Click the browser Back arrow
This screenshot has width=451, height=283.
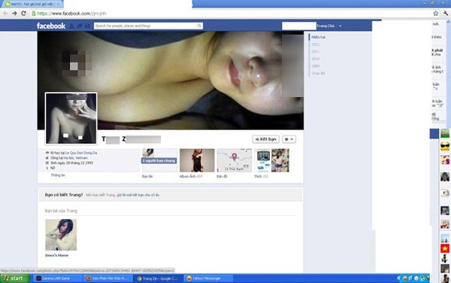point(5,14)
